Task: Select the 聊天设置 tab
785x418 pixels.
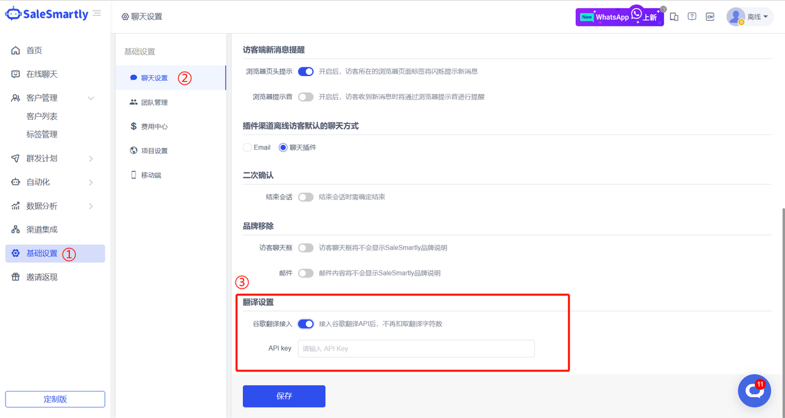Action: 170,78
